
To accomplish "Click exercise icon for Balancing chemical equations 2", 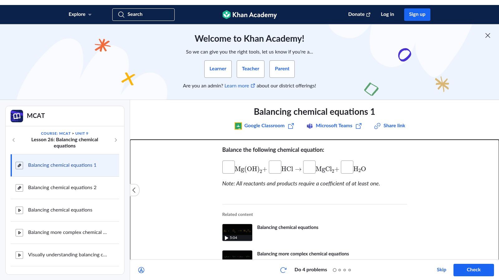I will tap(19, 188).
